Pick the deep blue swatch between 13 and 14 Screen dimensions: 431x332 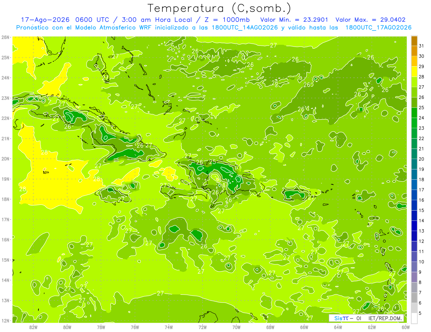pos(414,226)
